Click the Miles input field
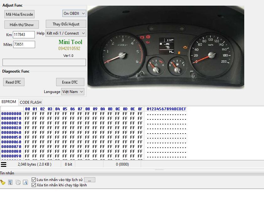The image size is (264, 214). pyautogui.click(x=24, y=45)
